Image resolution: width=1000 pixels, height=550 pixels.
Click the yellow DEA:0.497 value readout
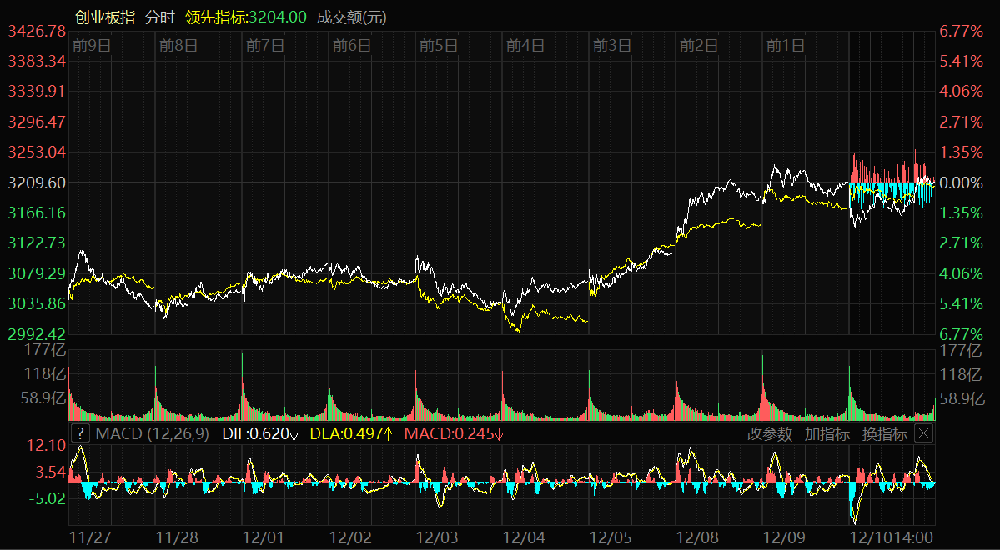351,433
